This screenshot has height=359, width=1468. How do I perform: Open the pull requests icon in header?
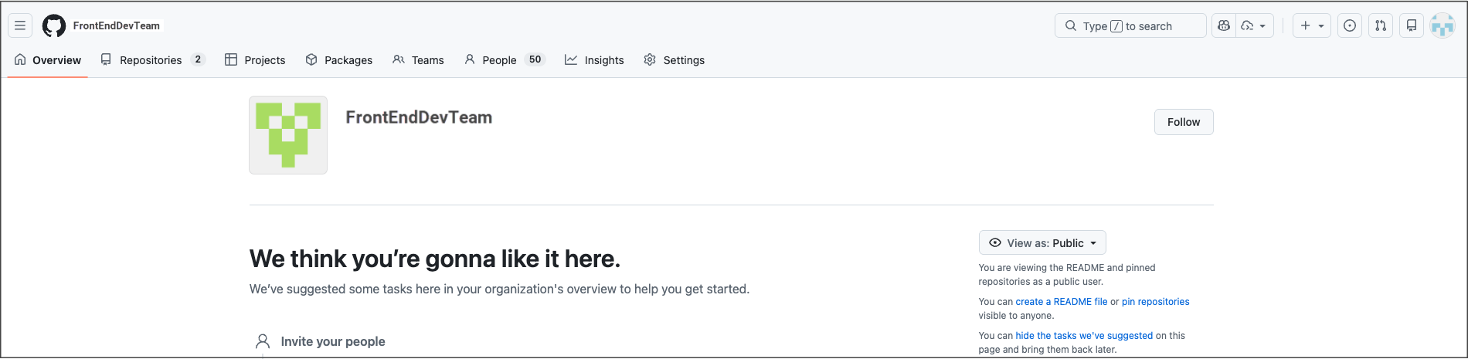(x=1381, y=25)
